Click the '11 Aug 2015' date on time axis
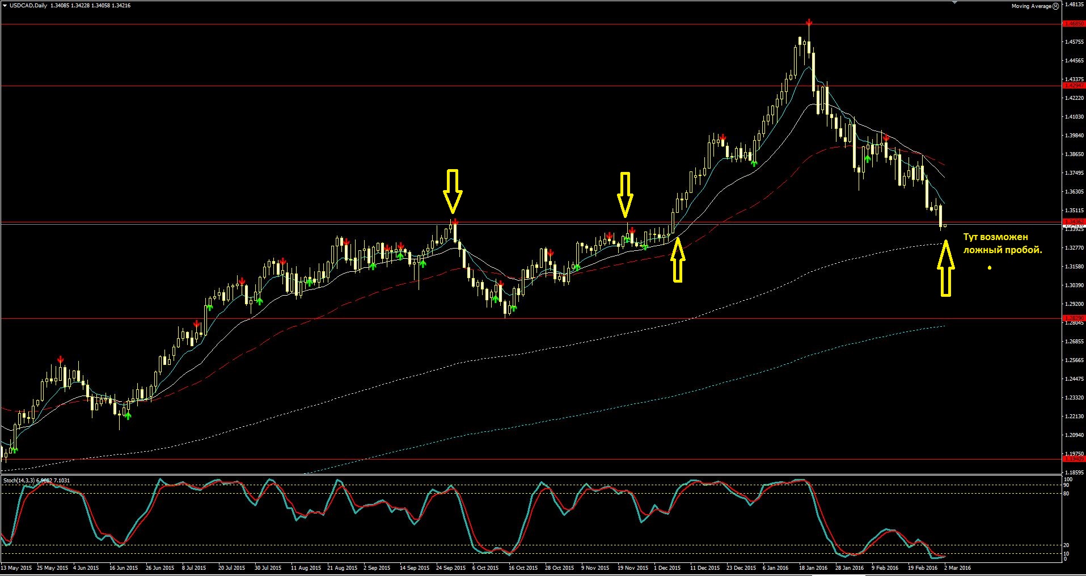Viewport: 1086px width, 576px height. [x=306, y=568]
